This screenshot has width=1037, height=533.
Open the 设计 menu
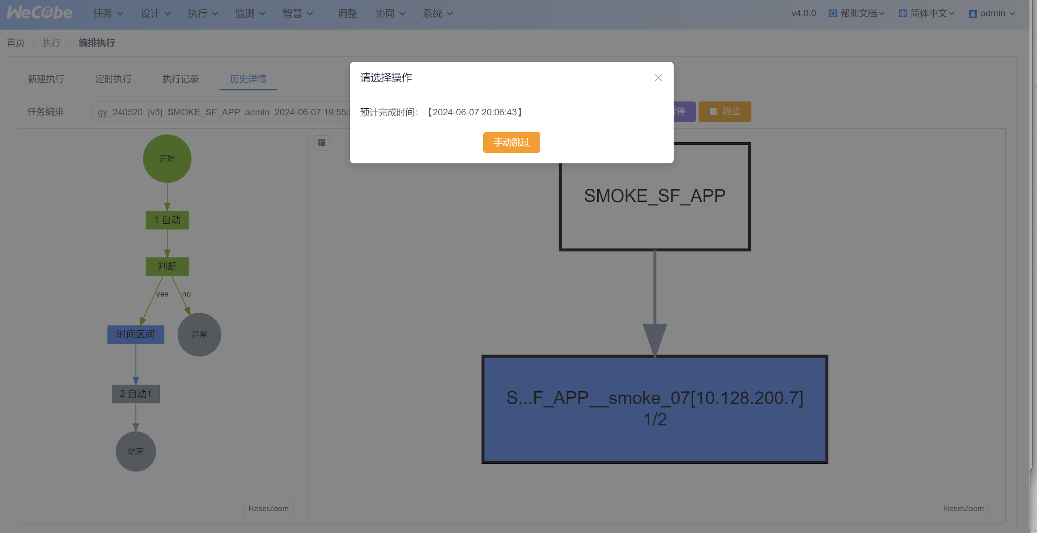(x=155, y=14)
